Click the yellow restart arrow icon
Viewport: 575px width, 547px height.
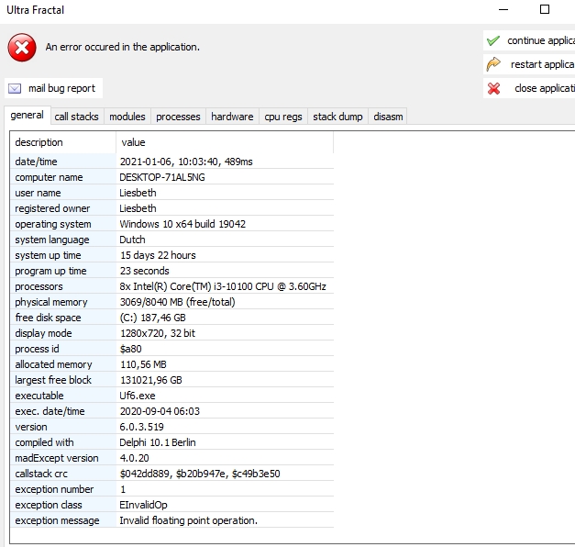(493, 64)
